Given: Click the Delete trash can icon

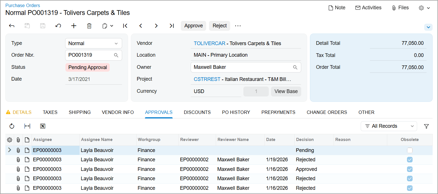Looking at the screenshot, I should tap(89, 26).
